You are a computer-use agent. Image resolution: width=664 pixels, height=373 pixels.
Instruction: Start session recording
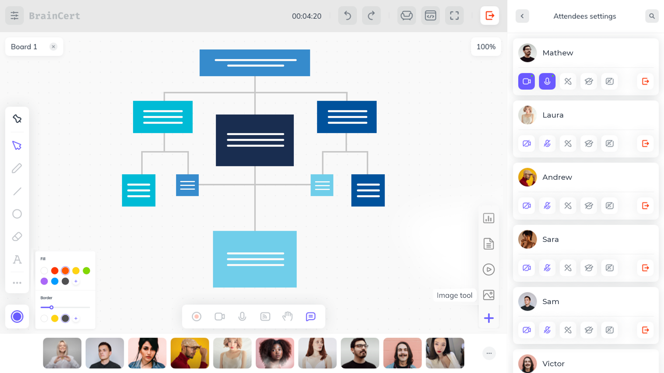point(197,316)
